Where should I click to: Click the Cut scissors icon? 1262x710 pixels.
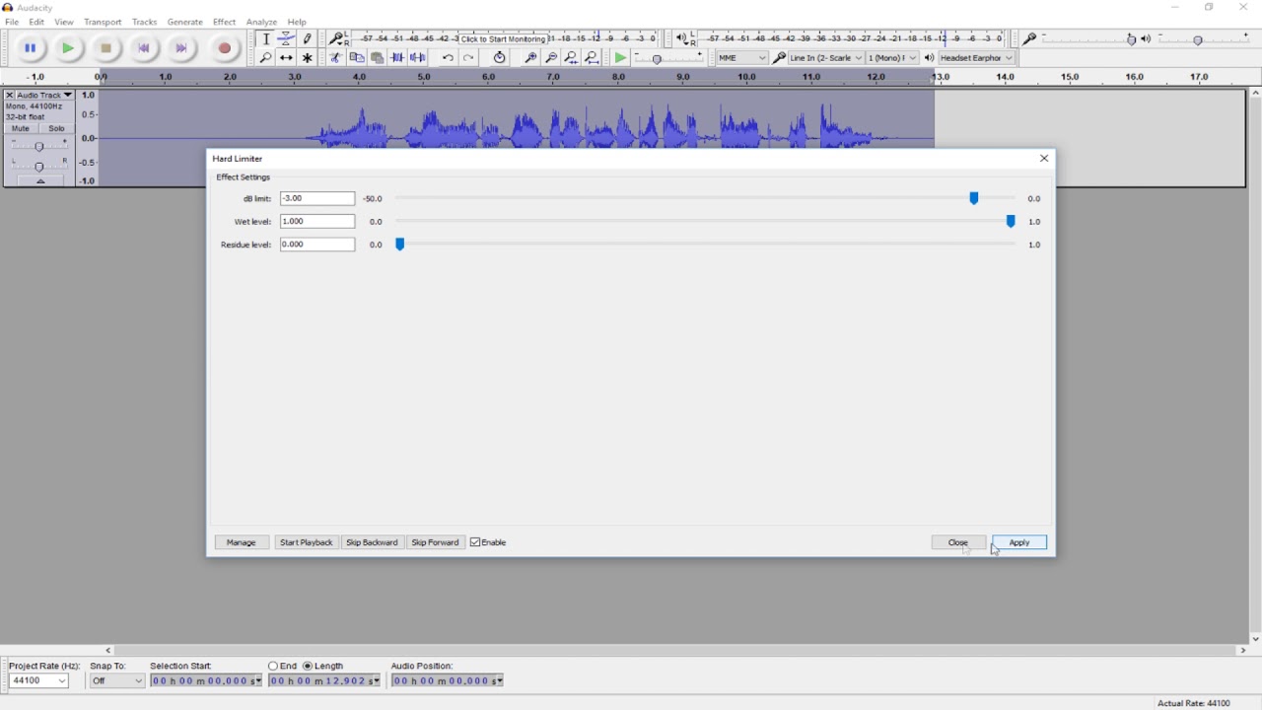coord(335,58)
